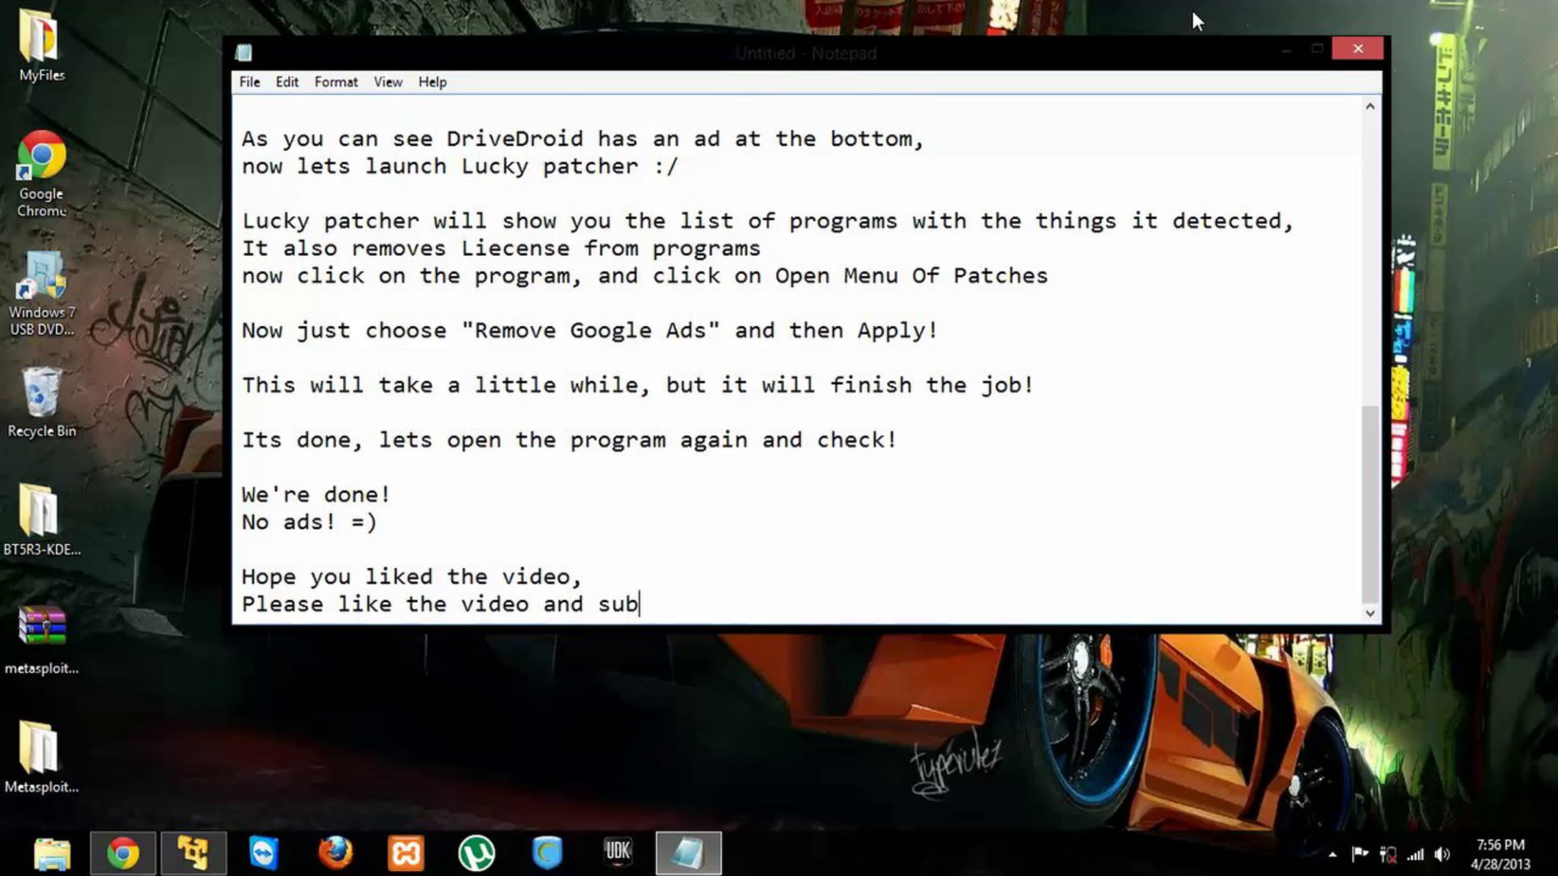Select the Windows 7 USB DVD desktop shortcut

(42, 293)
